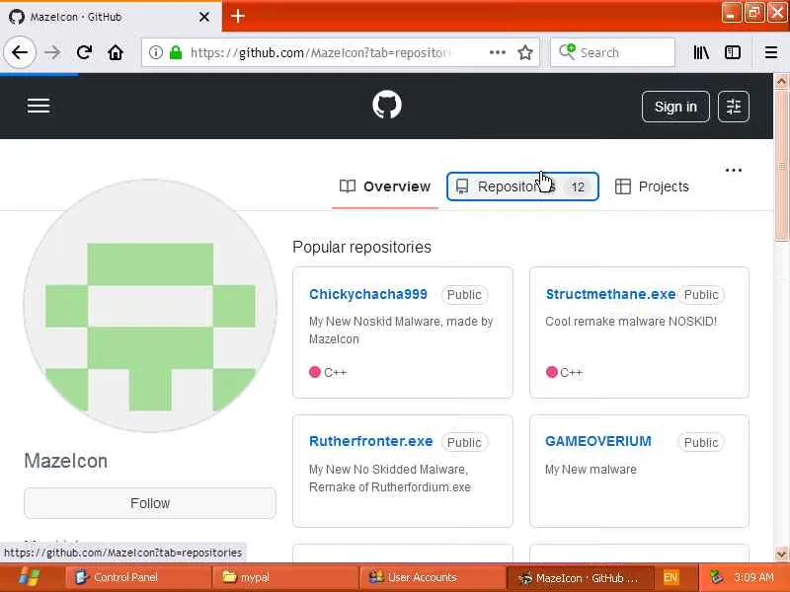This screenshot has width=790, height=592.
Task: Open the Structmethane.exe repository link
Action: click(x=610, y=294)
